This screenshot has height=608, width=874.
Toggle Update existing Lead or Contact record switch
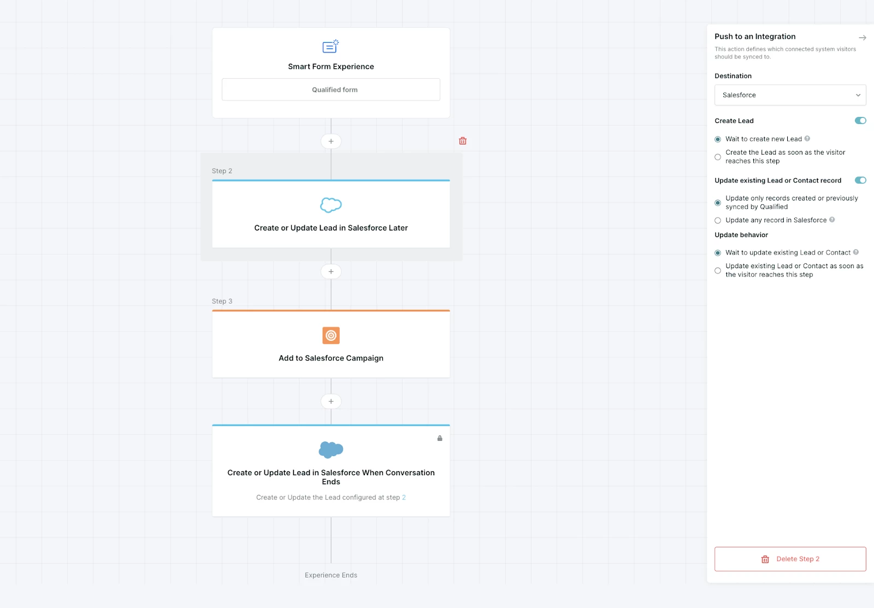860,180
